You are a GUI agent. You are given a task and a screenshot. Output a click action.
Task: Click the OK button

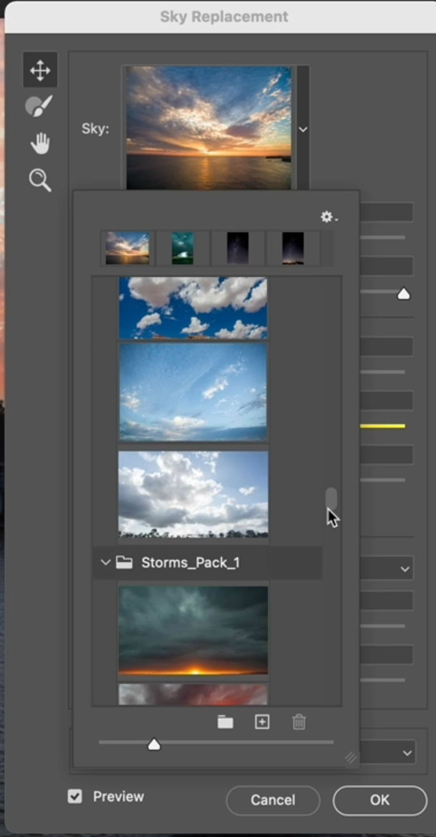point(380,800)
